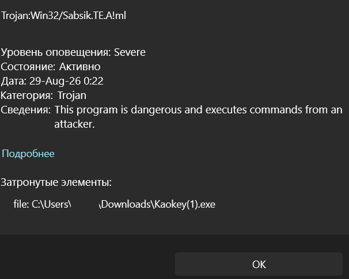Click the OK button to dismiss dialog

point(259,264)
